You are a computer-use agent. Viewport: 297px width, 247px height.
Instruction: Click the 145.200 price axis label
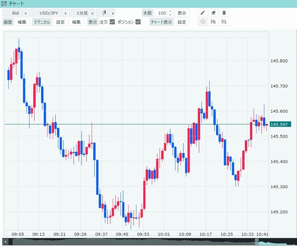click(x=279, y=212)
